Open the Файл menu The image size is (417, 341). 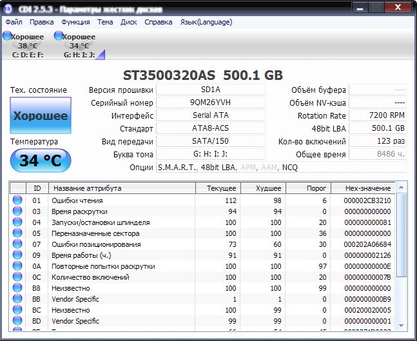(14, 22)
